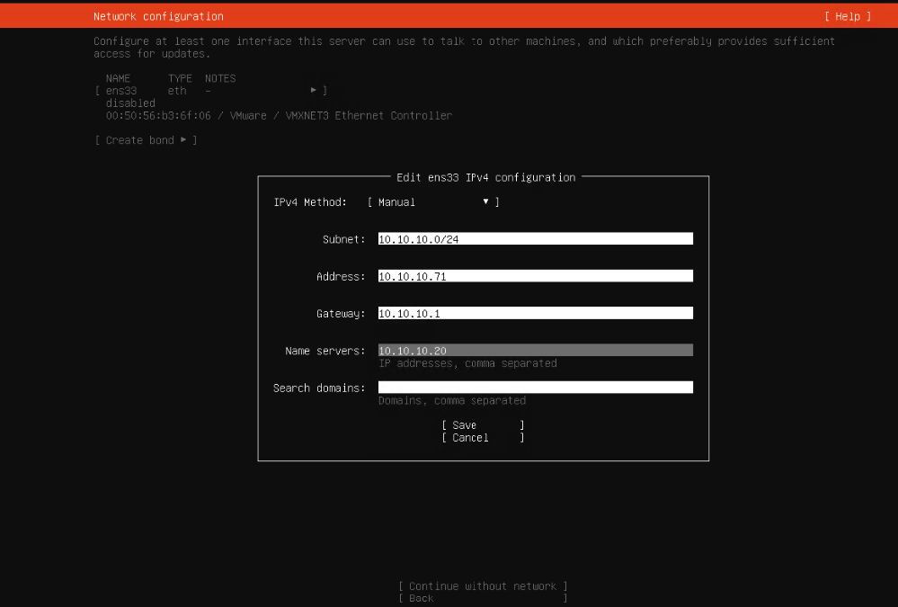
Task: Click the Edit ens33 IPv4 configuration title
Action: (485, 177)
